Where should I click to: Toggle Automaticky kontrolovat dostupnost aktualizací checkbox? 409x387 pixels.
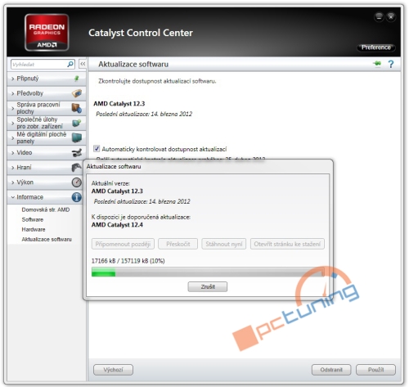coord(97,149)
